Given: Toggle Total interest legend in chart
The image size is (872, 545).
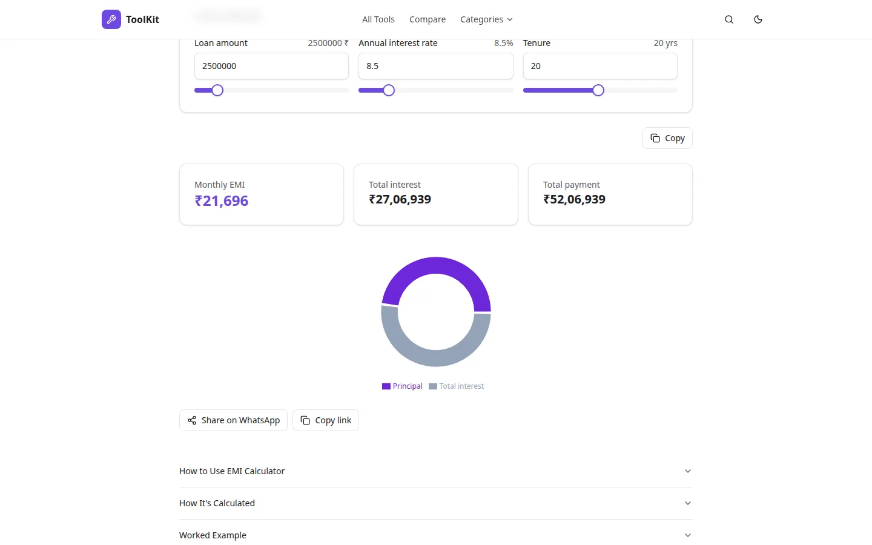Looking at the screenshot, I should click(456, 386).
